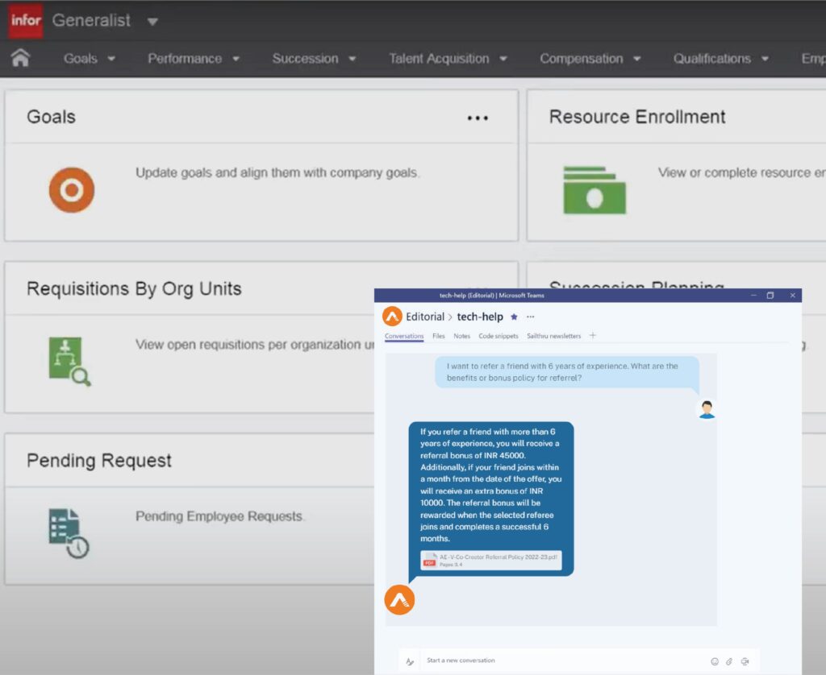The image size is (826, 675).
Task: Click the bot's orange avatar below reply
Action: point(399,600)
